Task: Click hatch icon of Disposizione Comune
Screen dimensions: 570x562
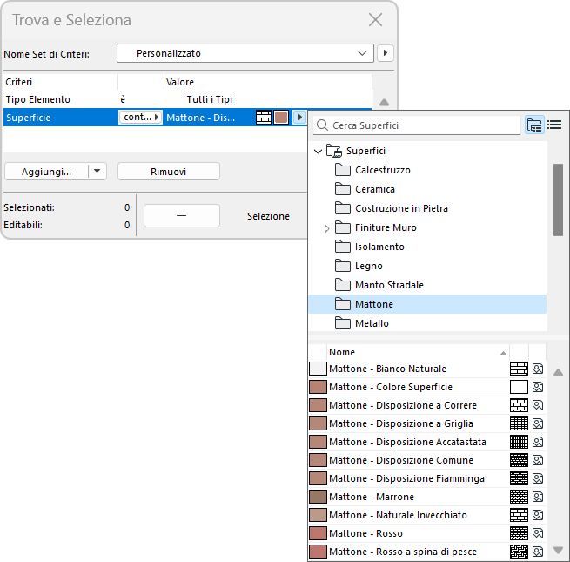Action: 519,460
